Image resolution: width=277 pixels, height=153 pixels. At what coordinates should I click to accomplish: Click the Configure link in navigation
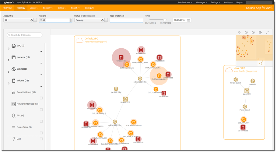point(89,8)
